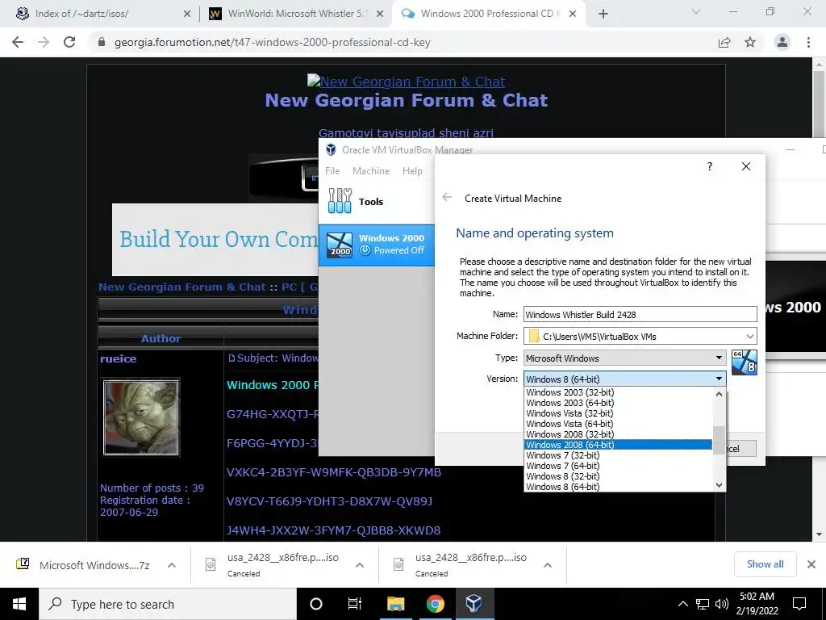Expand Microsoft Windows....7z download options

coord(172,565)
